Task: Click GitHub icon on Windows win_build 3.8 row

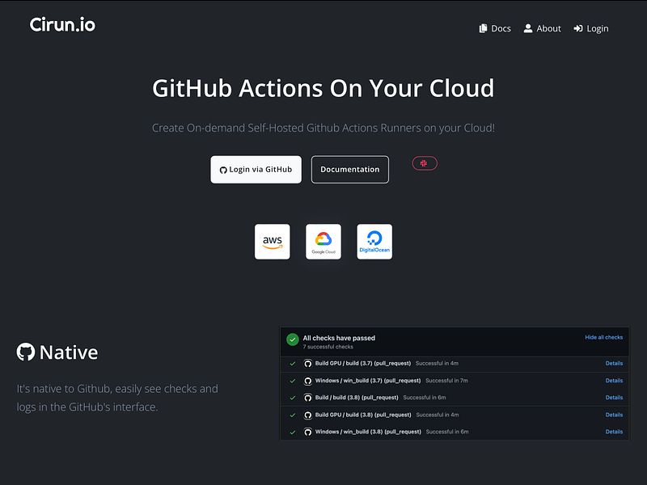Action: [308, 432]
